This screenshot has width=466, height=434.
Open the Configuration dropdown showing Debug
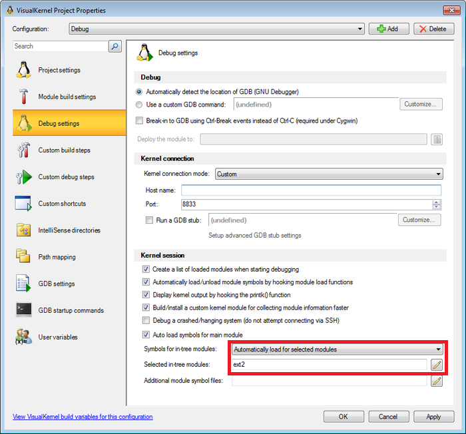click(216, 29)
